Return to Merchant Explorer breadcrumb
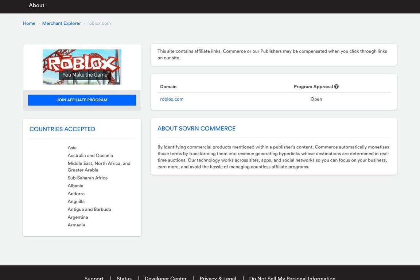420x280 pixels. click(x=61, y=23)
